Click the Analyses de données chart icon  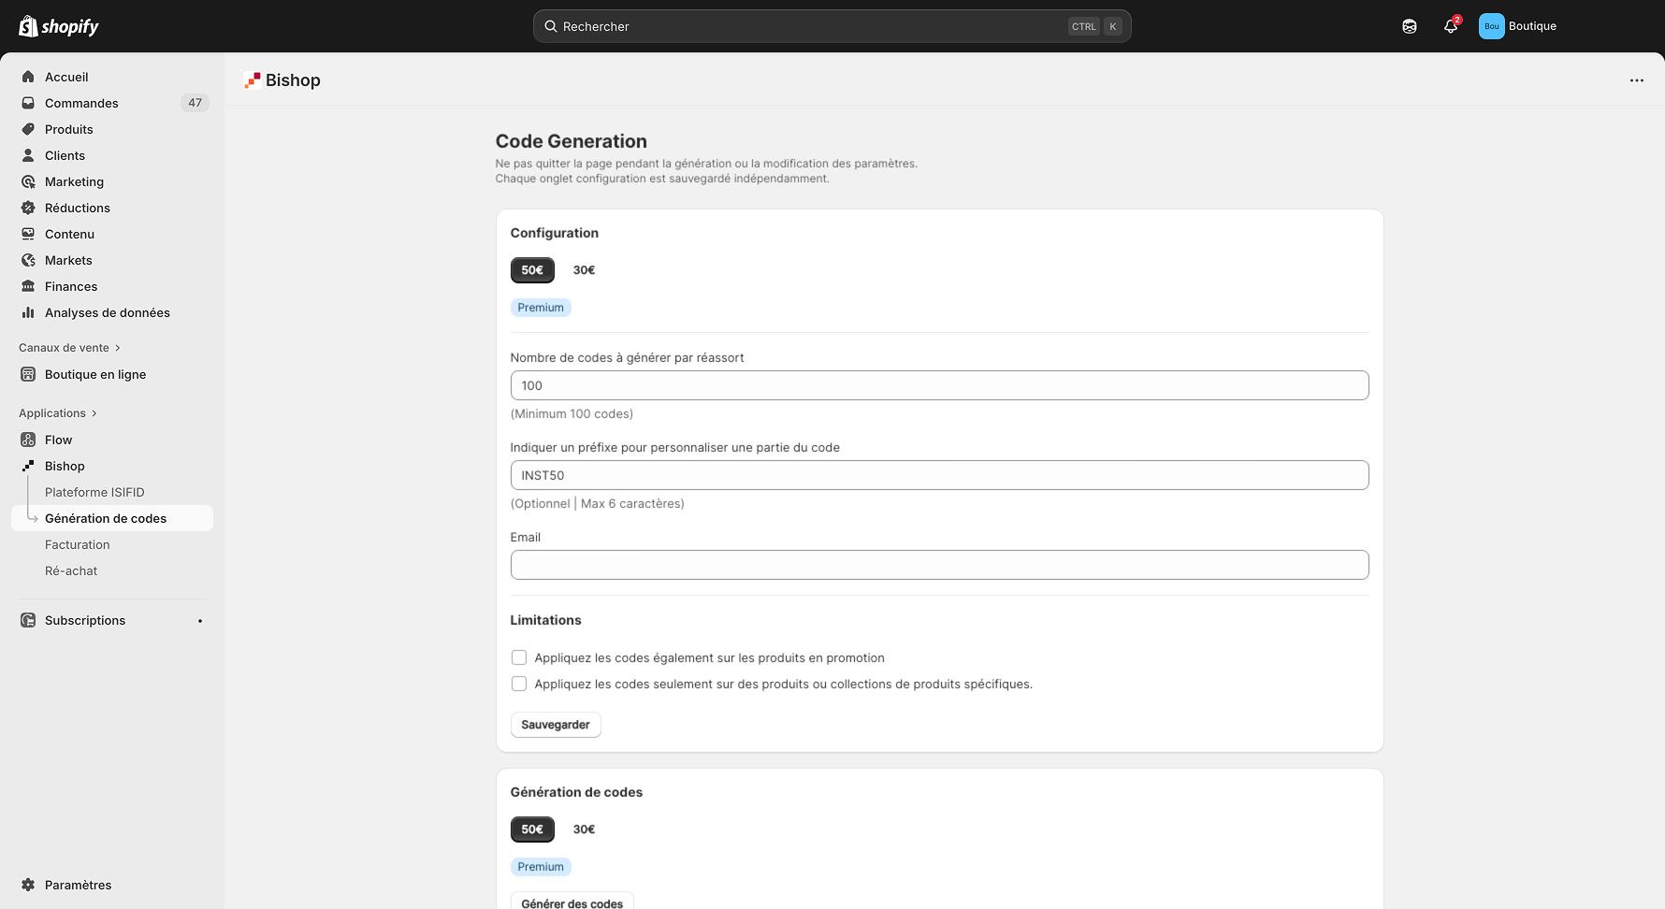click(28, 312)
